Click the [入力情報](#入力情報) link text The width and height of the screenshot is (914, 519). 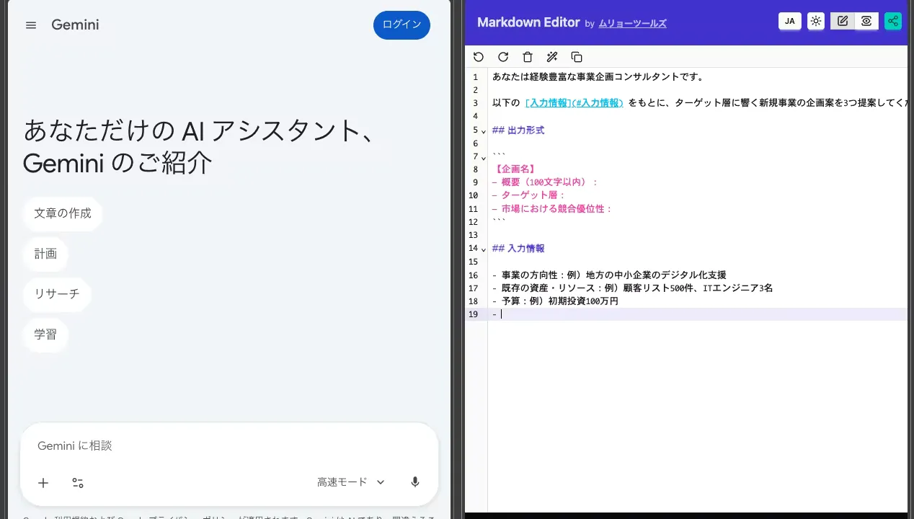pyautogui.click(x=574, y=103)
